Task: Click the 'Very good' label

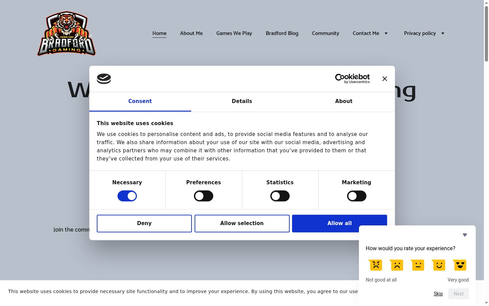Action: coord(458,280)
